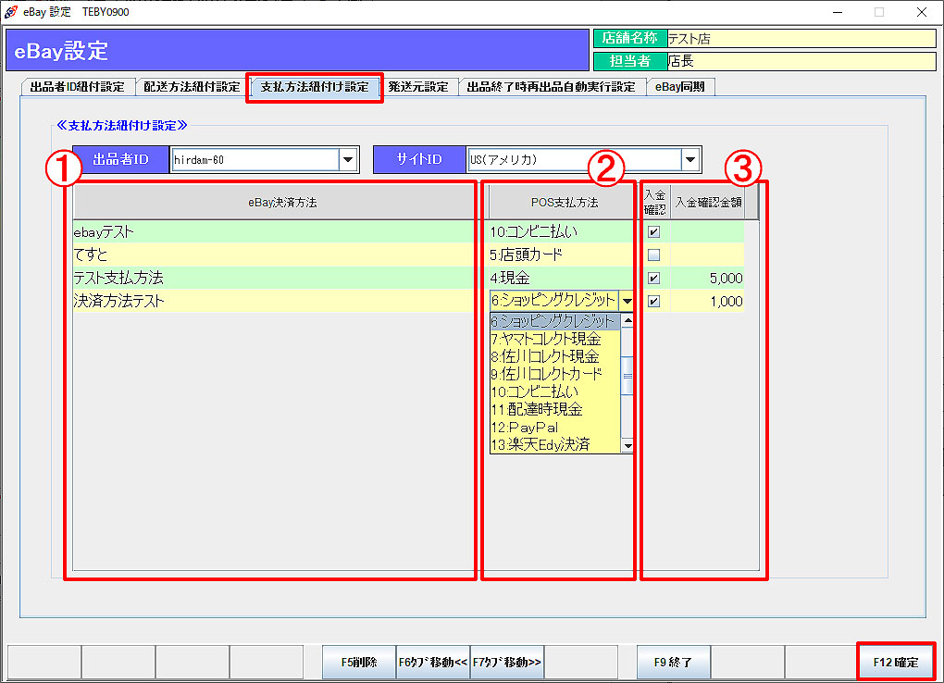The height and width of the screenshot is (683, 944).
Task: Open the 出品者ID dropdown
Action: pyautogui.click(x=348, y=160)
